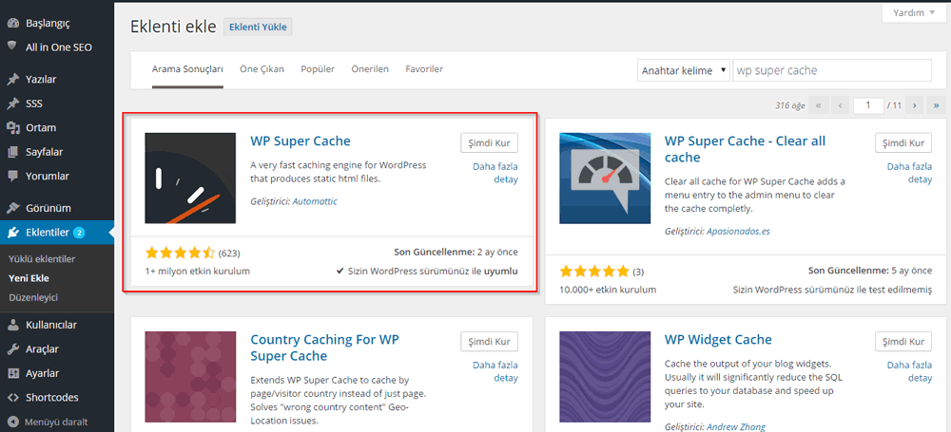Click the WP Super Cache speedometer thumbnail
Image resolution: width=951 pixels, height=432 pixels.
click(x=190, y=178)
